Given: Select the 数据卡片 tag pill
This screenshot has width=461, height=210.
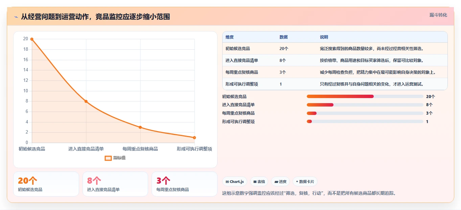Looking at the screenshot, I should coord(305,182).
